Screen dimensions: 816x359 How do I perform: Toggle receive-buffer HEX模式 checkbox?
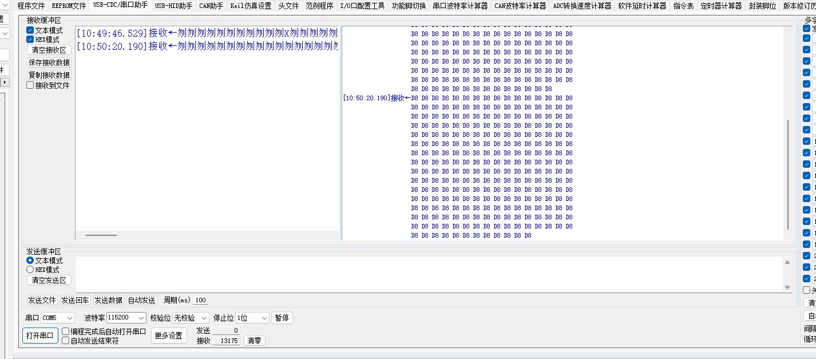click(x=30, y=40)
